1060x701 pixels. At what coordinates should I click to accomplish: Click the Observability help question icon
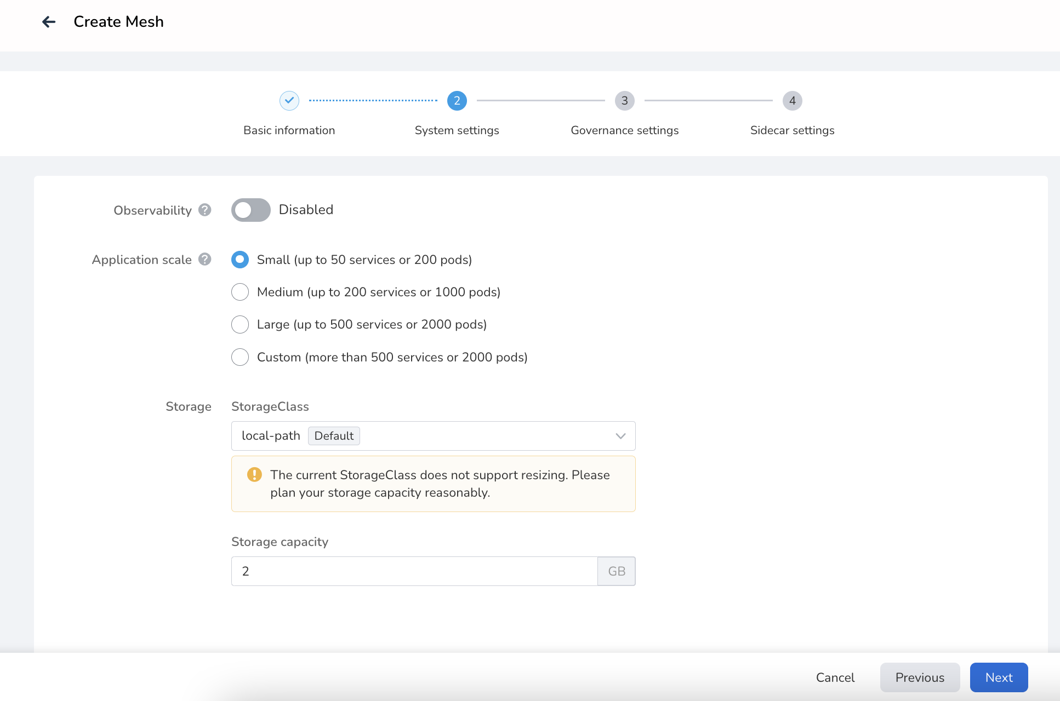click(x=205, y=210)
